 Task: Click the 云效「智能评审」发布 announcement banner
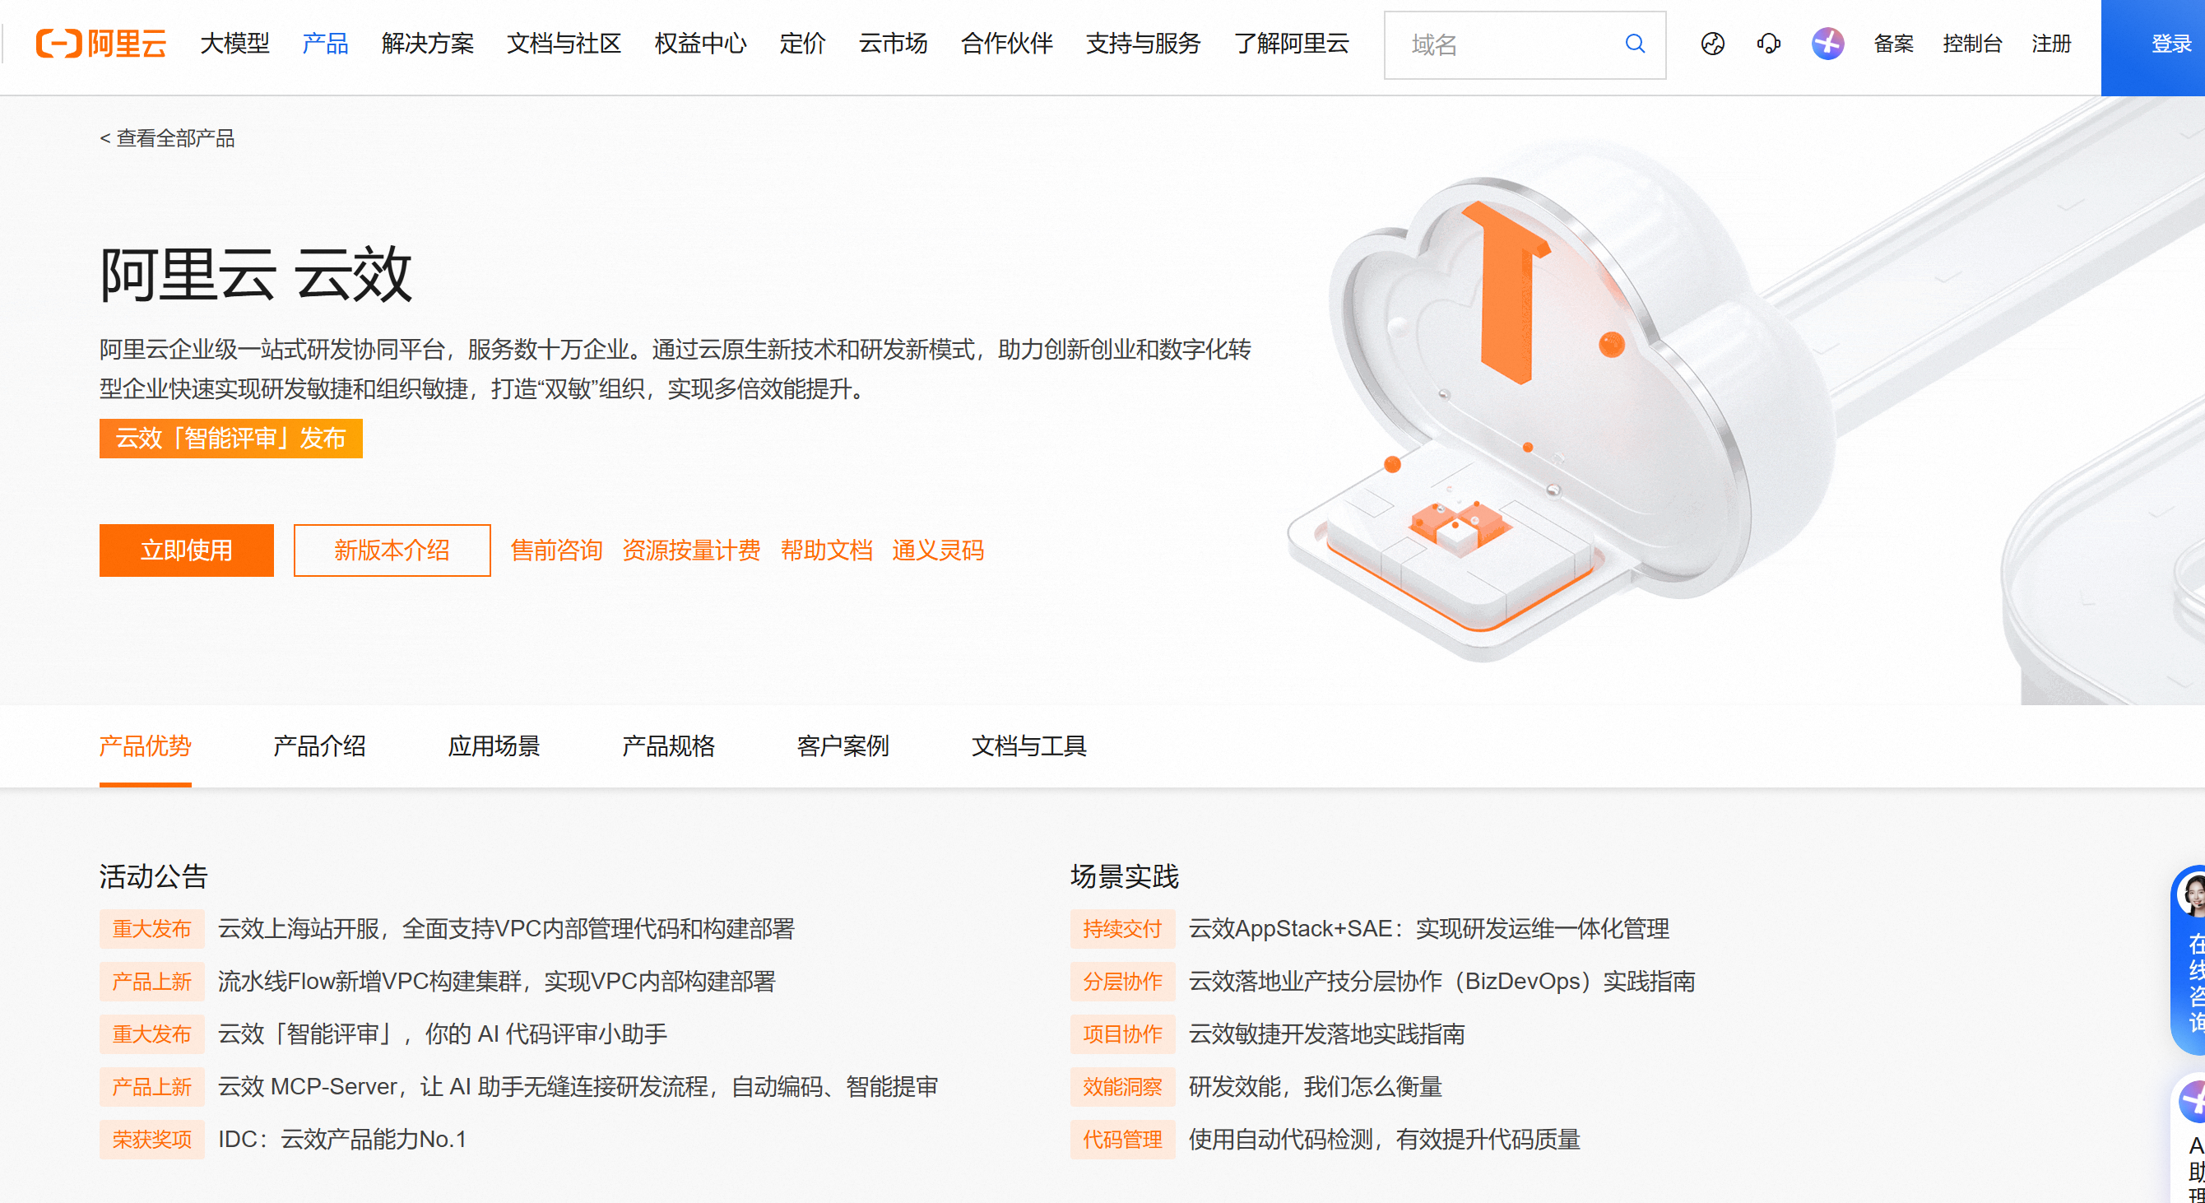(x=230, y=439)
